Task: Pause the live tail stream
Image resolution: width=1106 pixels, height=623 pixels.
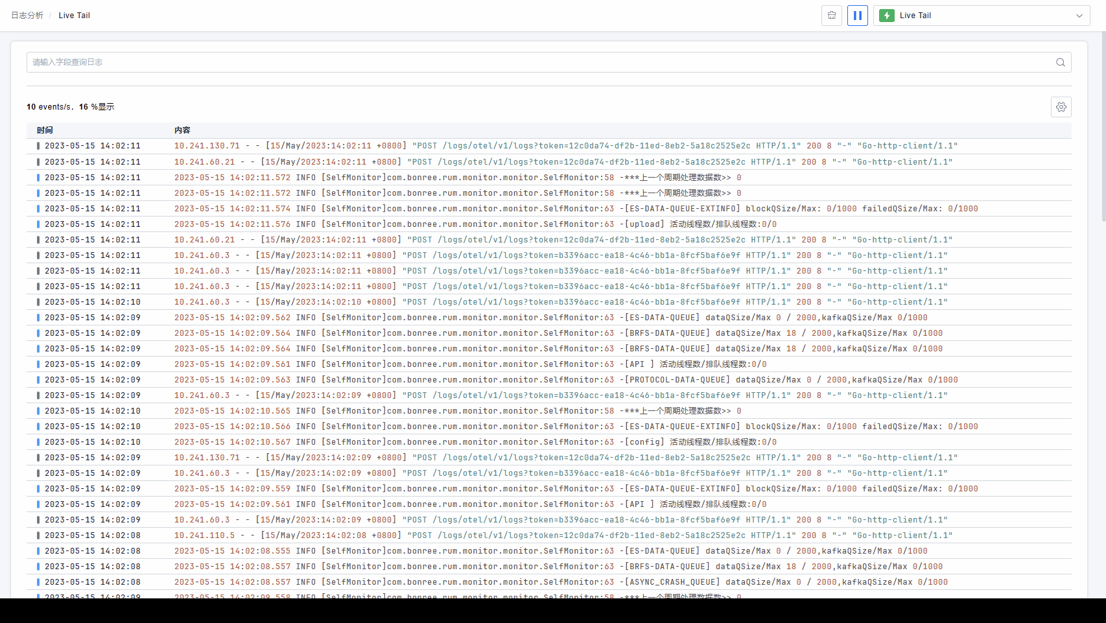Action: (857, 16)
